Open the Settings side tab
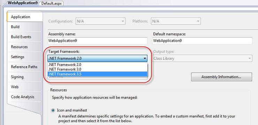 [x=25, y=57]
